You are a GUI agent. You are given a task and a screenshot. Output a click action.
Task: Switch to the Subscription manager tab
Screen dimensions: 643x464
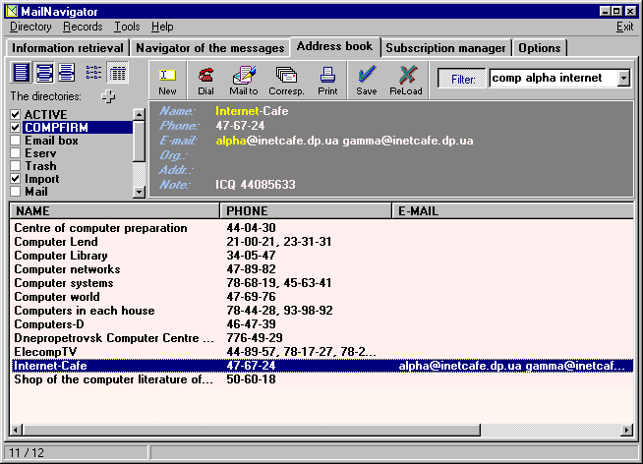(445, 47)
